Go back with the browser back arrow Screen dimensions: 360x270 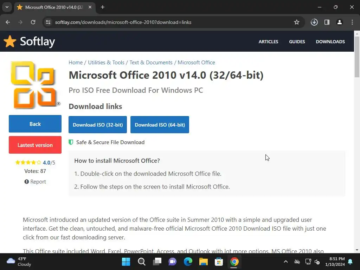[x=8, y=22]
